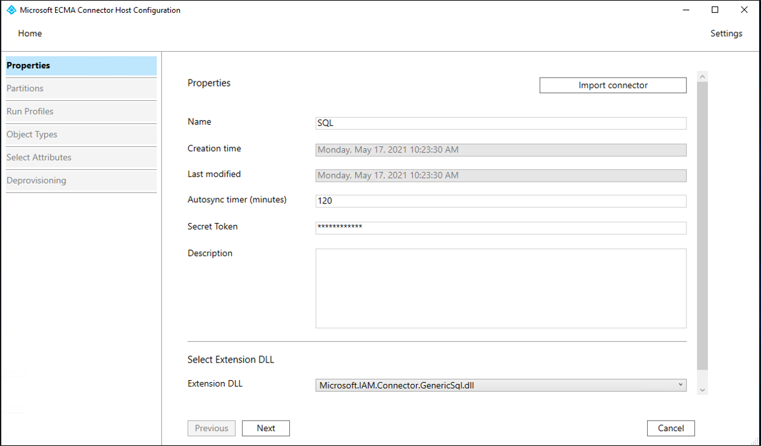Click the window title text

100,10
